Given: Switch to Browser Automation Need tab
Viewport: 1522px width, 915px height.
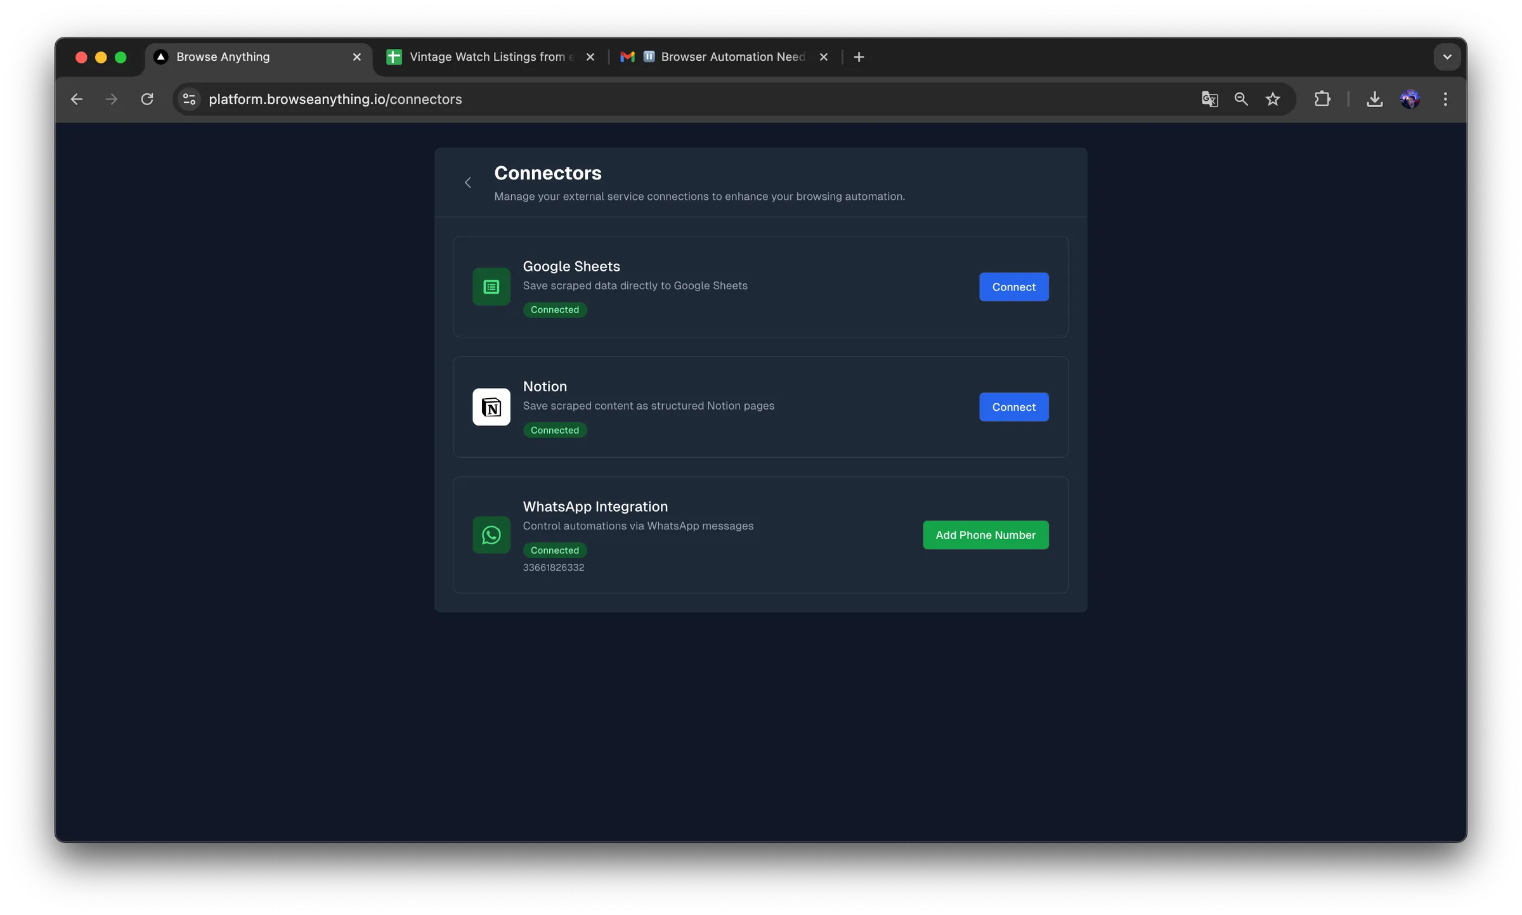Looking at the screenshot, I should click(724, 57).
